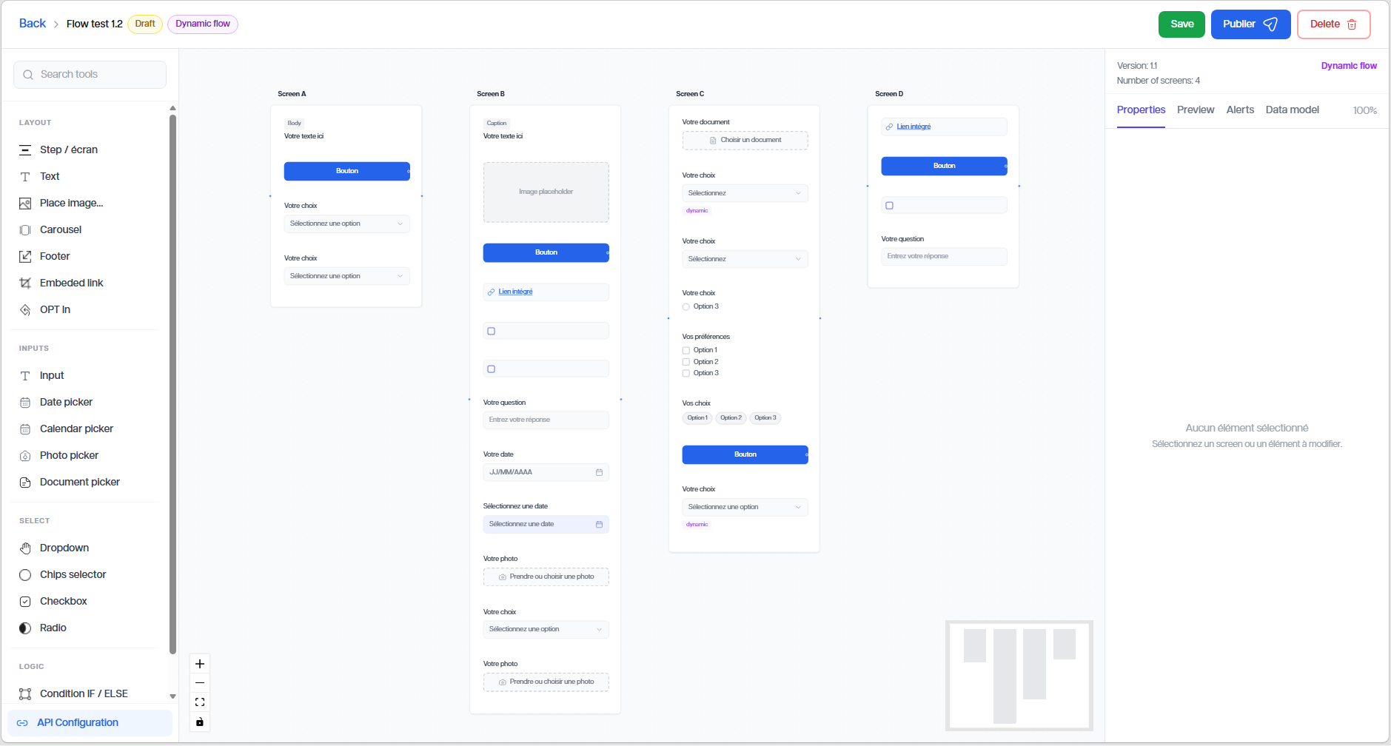Switch to the Preview tab
This screenshot has height=746, width=1391.
click(1196, 110)
